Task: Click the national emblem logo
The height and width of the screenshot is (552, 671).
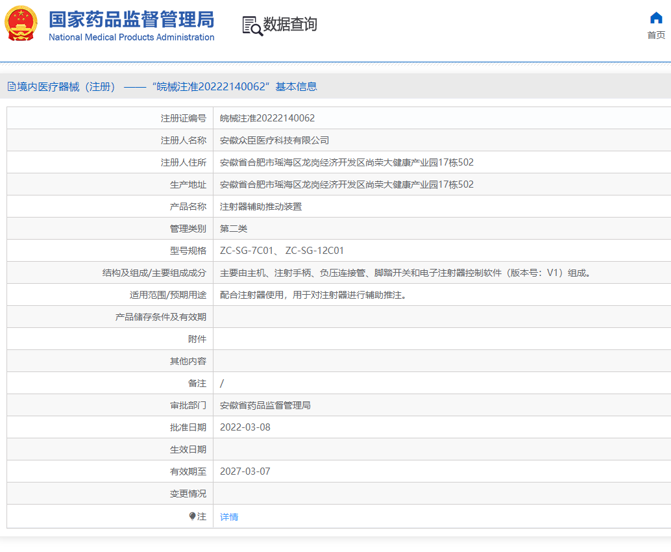Action: click(x=21, y=23)
